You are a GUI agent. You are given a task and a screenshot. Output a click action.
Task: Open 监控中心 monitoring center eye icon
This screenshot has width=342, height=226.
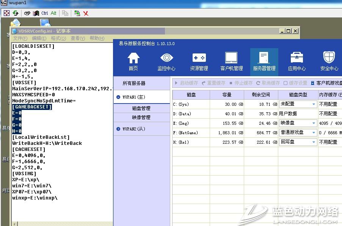coord(166,61)
